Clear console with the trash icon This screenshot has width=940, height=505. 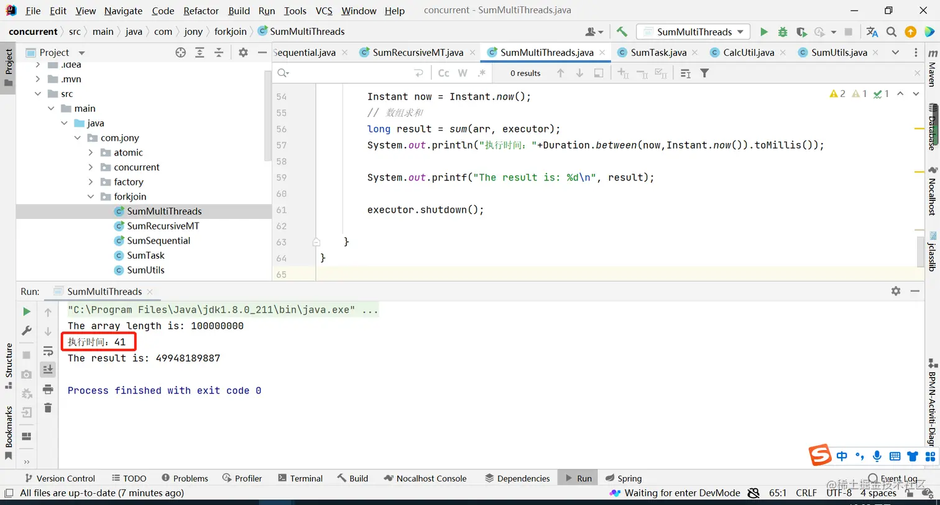[x=48, y=408]
